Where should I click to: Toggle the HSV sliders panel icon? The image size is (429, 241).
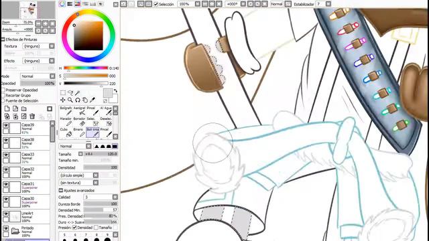tap(78, 4)
